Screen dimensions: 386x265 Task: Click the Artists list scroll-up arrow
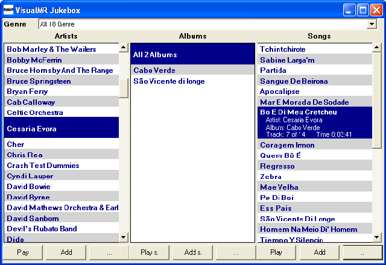[124, 48]
